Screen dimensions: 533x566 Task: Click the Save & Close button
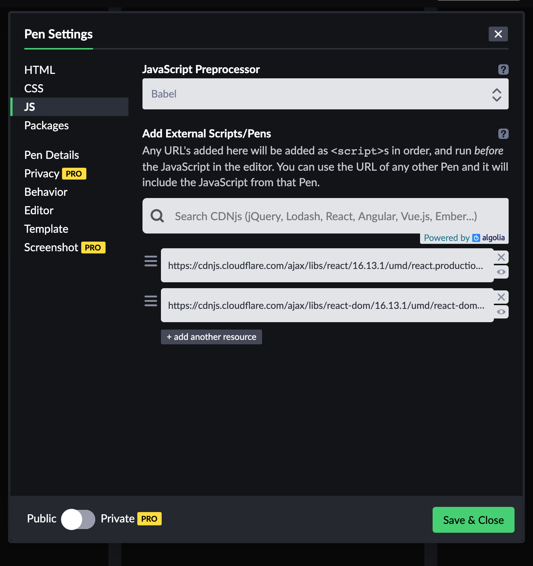[x=473, y=520]
